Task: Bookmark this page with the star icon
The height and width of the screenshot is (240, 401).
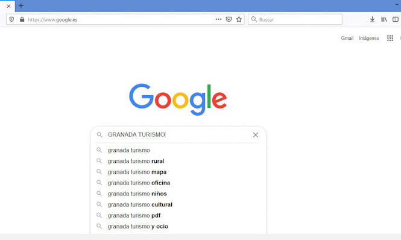Action: click(x=239, y=19)
